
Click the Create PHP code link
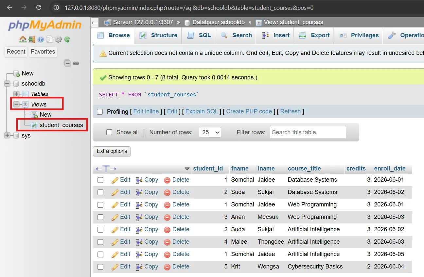point(249,112)
